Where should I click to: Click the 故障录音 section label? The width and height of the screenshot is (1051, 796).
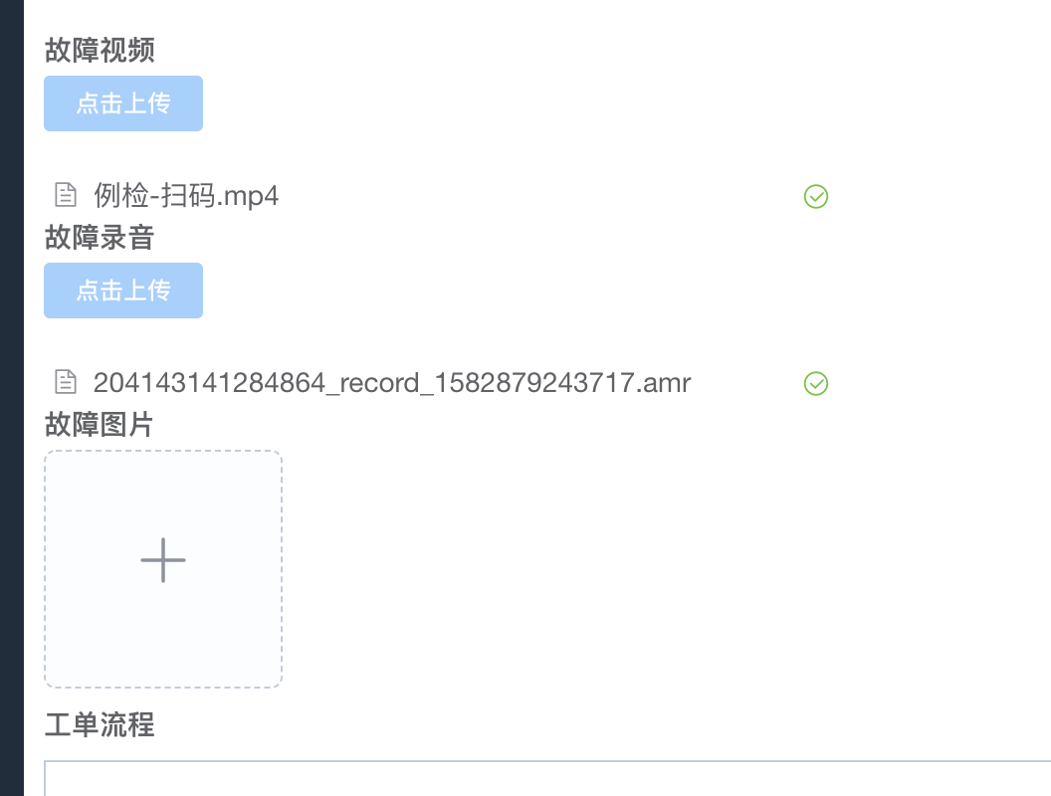99,238
